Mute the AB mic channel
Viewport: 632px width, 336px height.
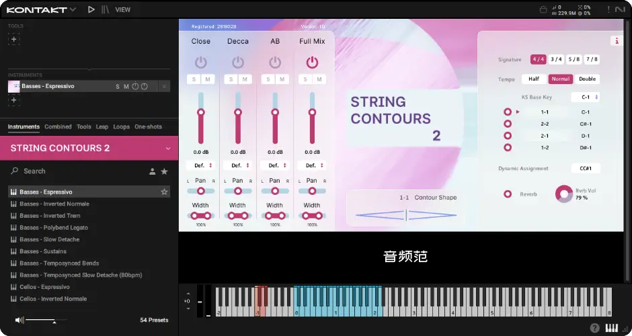point(281,80)
